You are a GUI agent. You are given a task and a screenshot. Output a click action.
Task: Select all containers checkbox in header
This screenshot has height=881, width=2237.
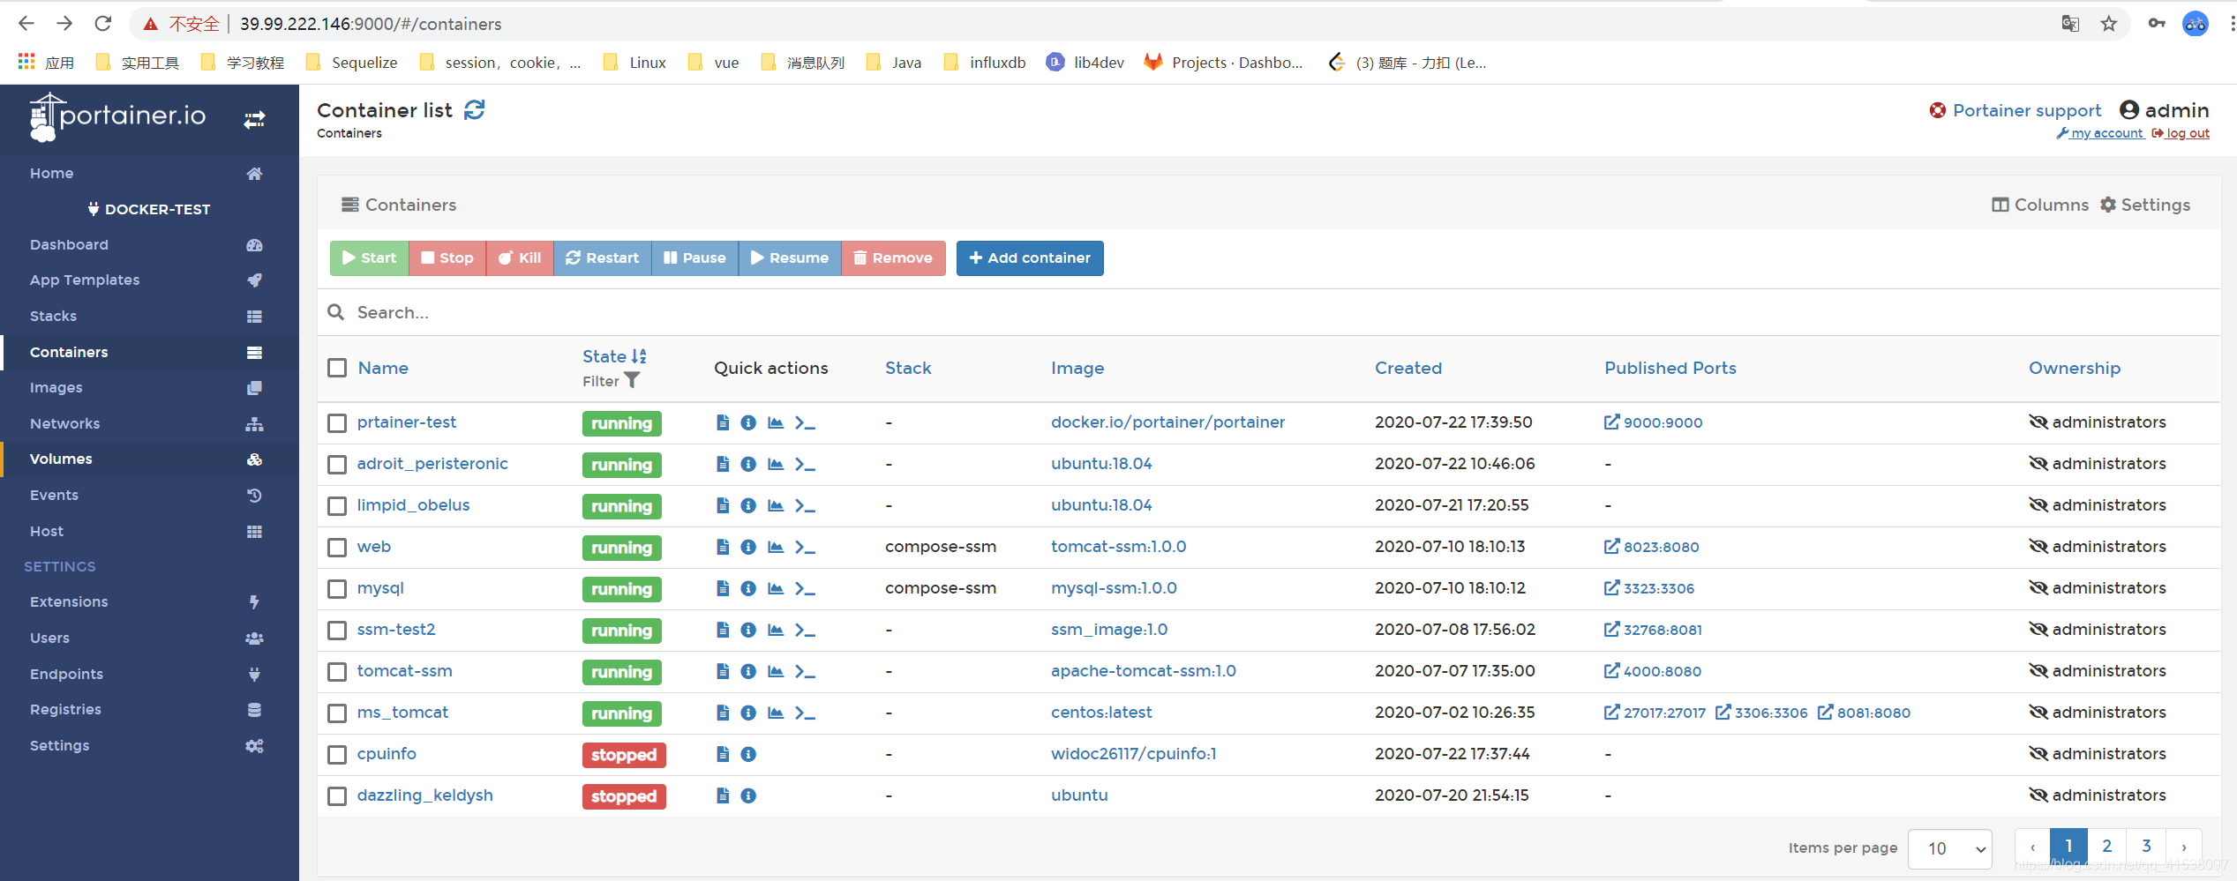click(337, 368)
